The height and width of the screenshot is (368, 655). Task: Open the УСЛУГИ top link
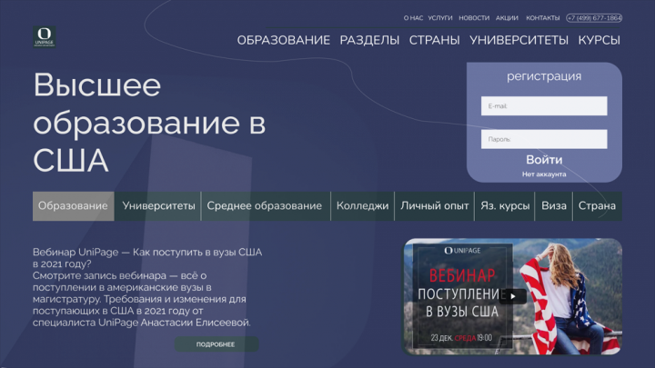pyautogui.click(x=440, y=18)
